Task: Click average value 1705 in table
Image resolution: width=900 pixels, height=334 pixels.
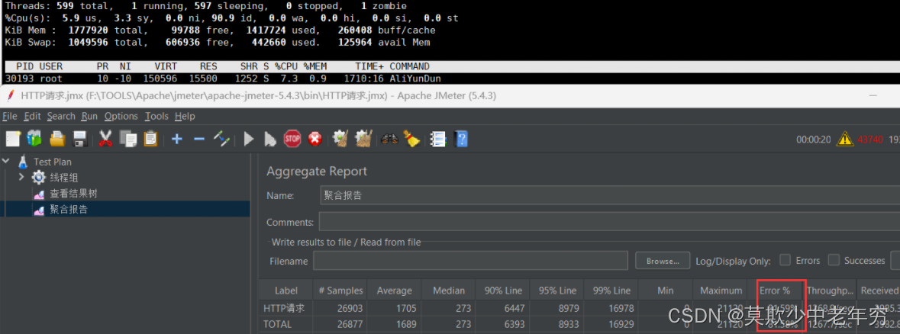Action: tap(406, 308)
